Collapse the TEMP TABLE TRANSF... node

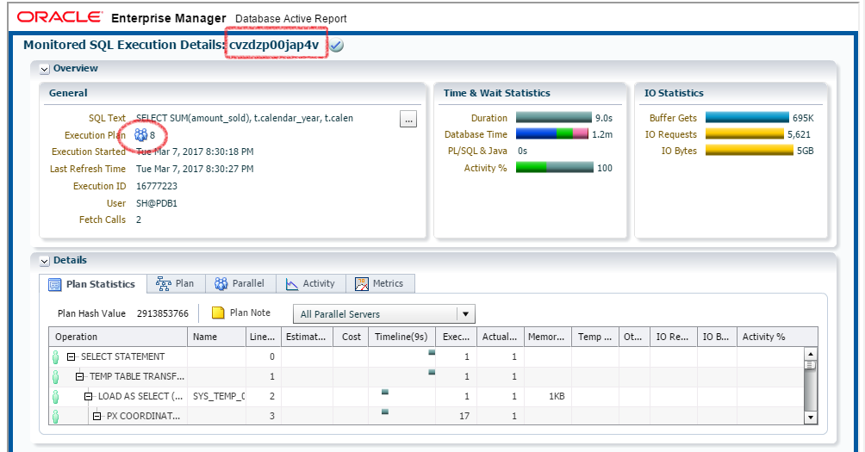(80, 377)
